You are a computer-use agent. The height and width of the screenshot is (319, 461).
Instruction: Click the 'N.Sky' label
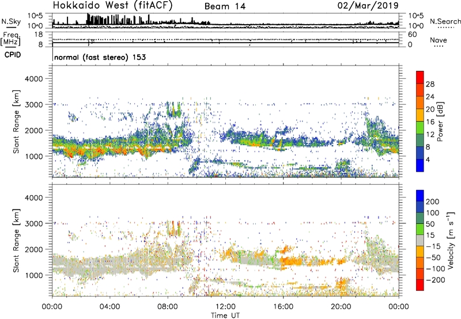[11, 21]
